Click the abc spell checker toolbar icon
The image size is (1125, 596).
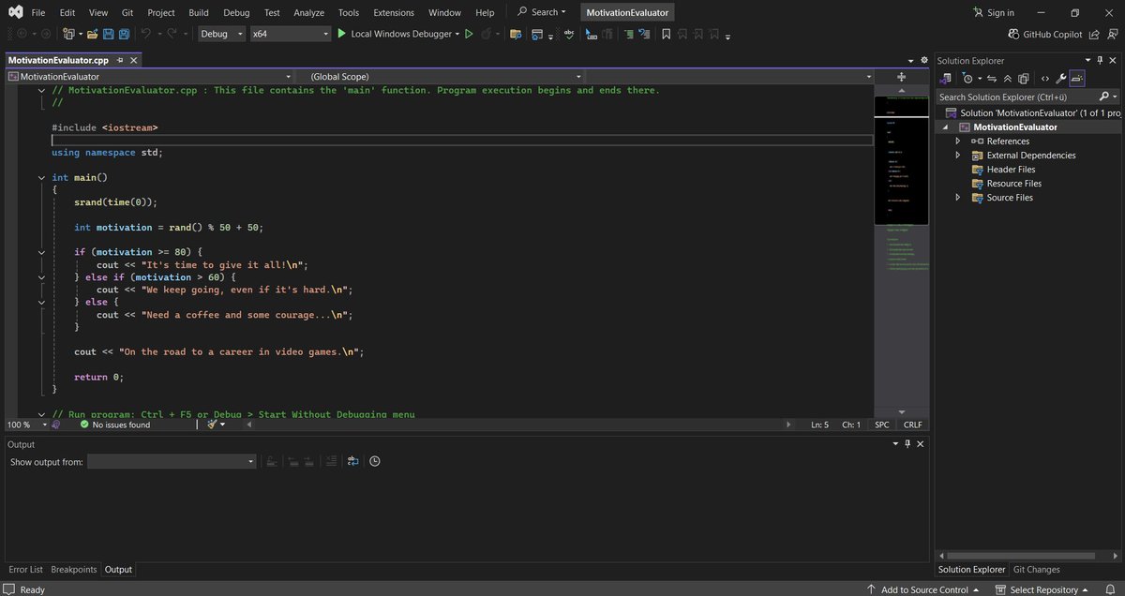(x=569, y=34)
